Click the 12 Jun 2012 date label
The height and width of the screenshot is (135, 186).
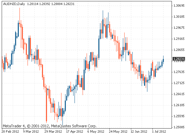[x=139, y=132]
